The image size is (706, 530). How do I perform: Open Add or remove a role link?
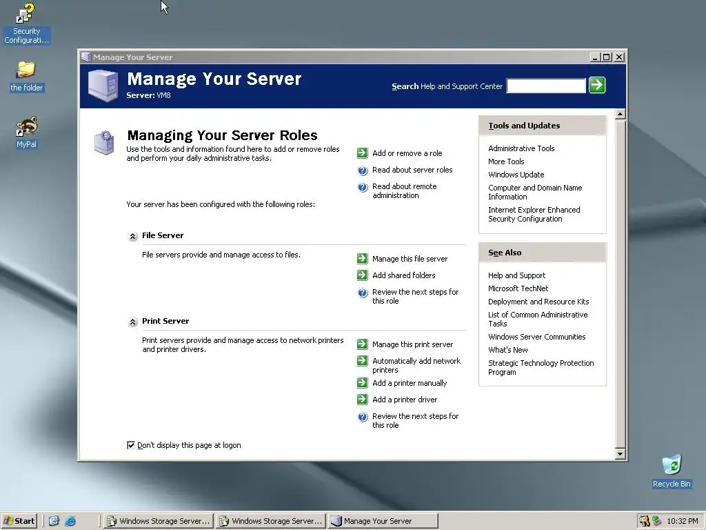[x=407, y=153]
